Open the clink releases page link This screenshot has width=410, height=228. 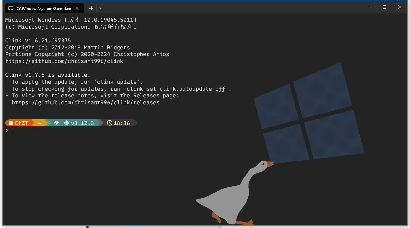(85, 103)
